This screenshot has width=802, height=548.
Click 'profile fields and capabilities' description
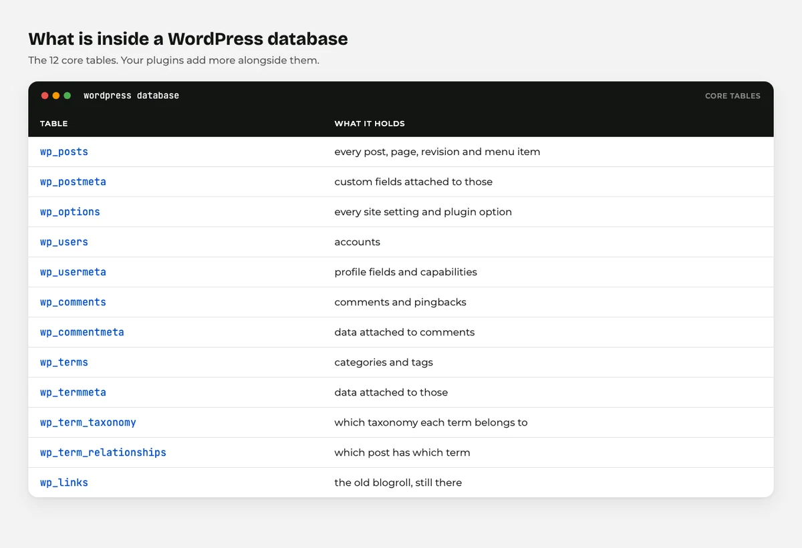406,272
